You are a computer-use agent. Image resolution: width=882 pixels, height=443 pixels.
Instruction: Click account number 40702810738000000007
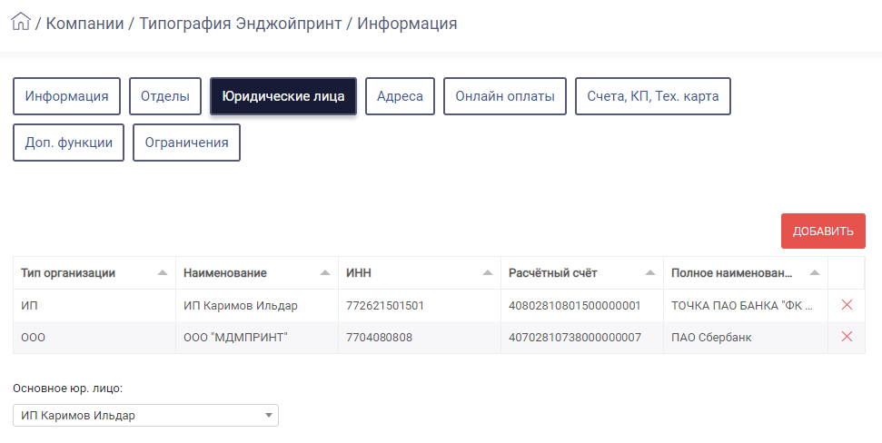(575, 338)
